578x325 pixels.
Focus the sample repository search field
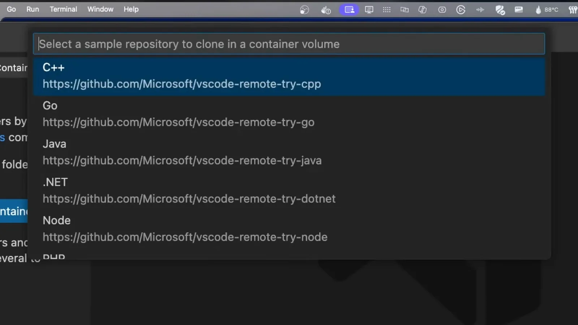point(289,44)
